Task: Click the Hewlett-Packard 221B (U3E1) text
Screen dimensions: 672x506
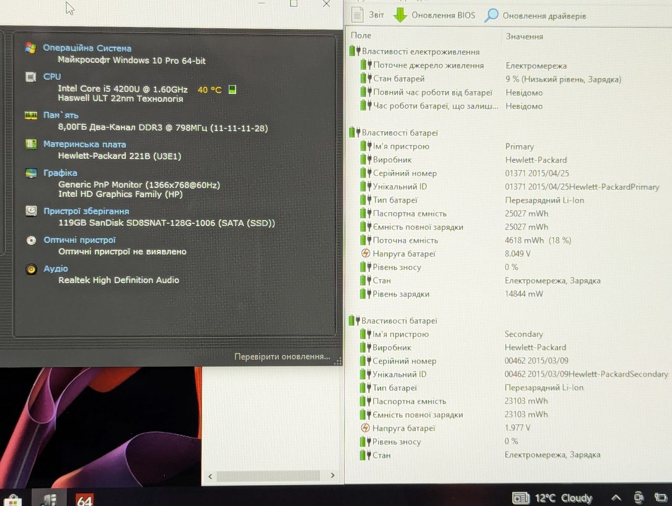Action: pyautogui.click(x=119, y=156)
